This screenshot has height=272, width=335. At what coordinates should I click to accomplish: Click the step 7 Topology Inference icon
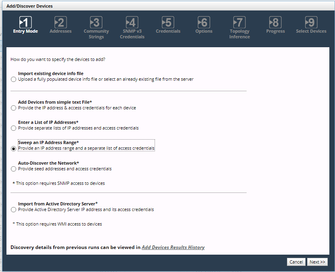coord(239,22)
